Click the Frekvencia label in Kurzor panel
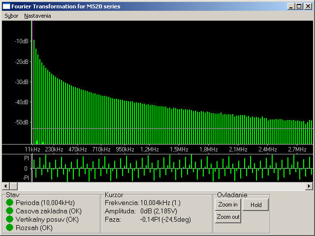315x236 pixels. click(122, 203)
